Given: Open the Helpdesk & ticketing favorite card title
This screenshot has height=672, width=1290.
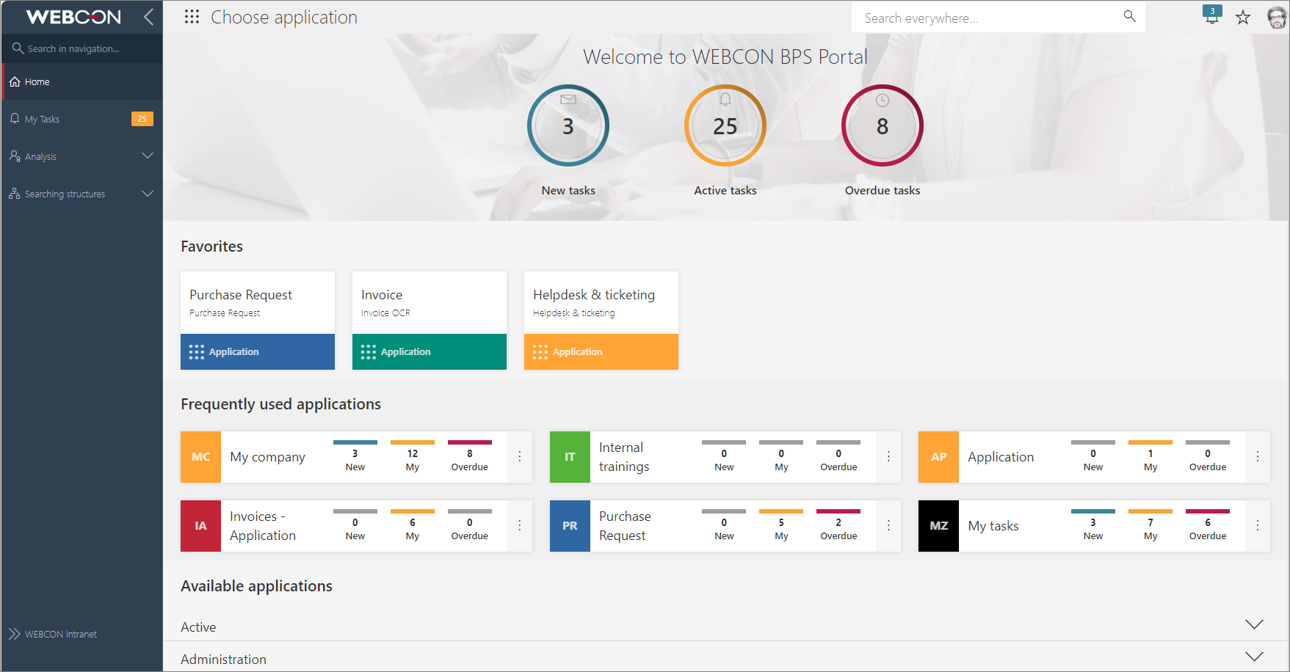Looking at the screenshot, I should coord(594,295).
